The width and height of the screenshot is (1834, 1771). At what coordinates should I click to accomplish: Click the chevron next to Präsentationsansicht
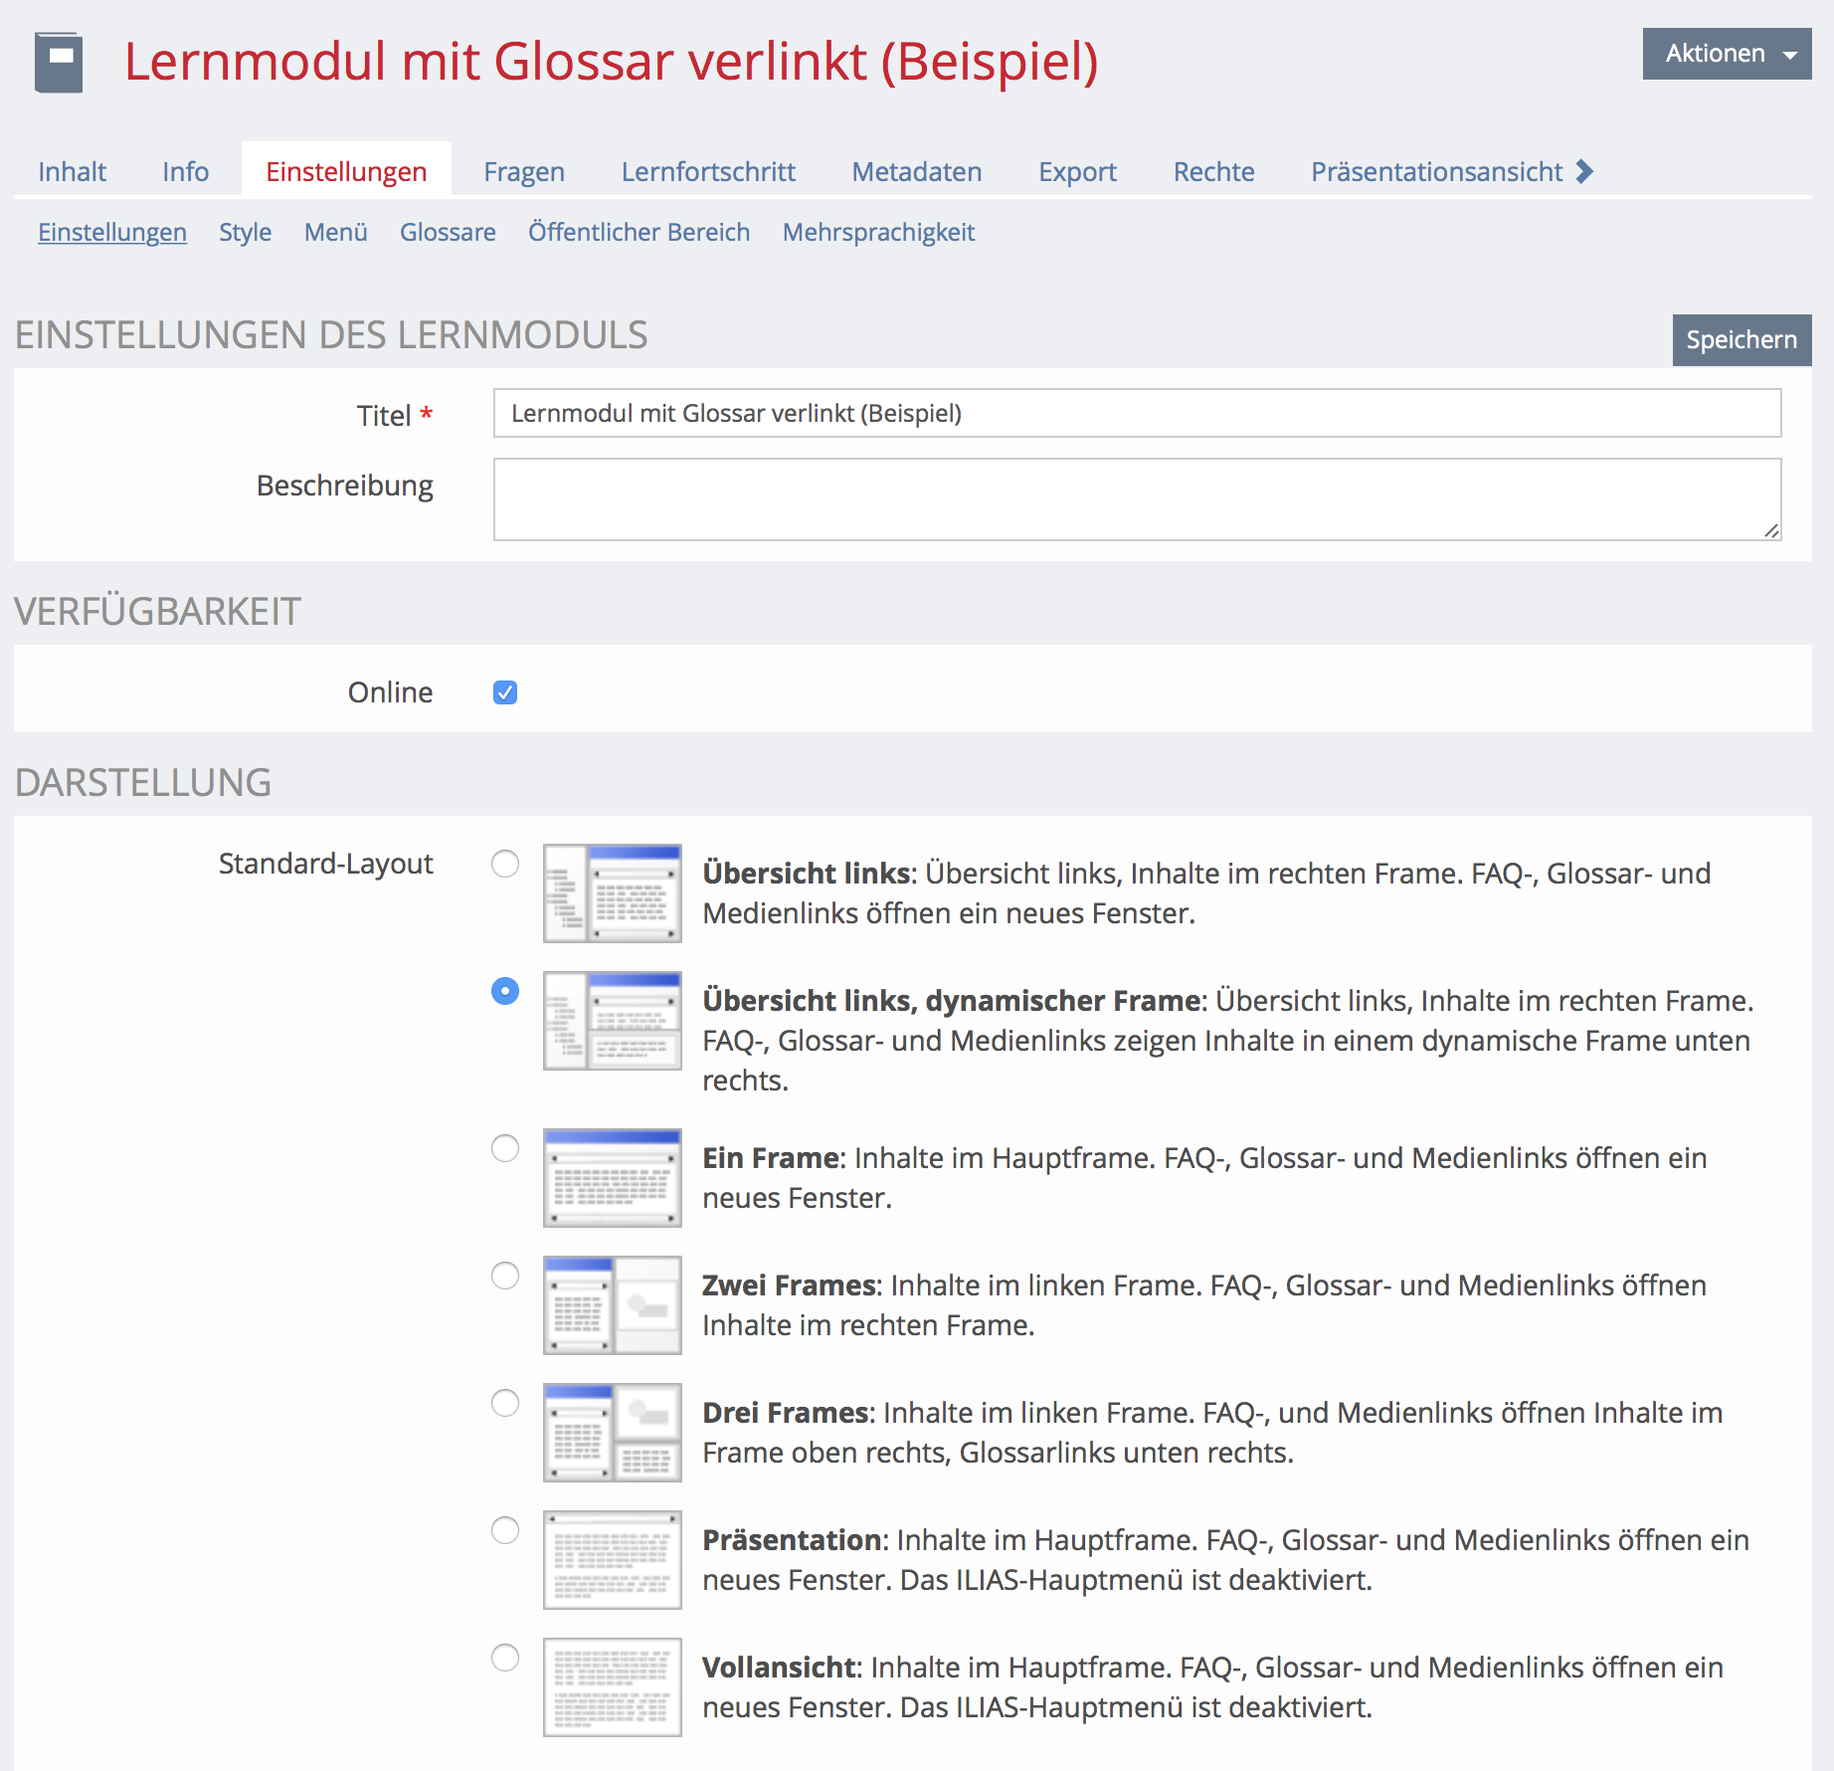point(1585,171)
